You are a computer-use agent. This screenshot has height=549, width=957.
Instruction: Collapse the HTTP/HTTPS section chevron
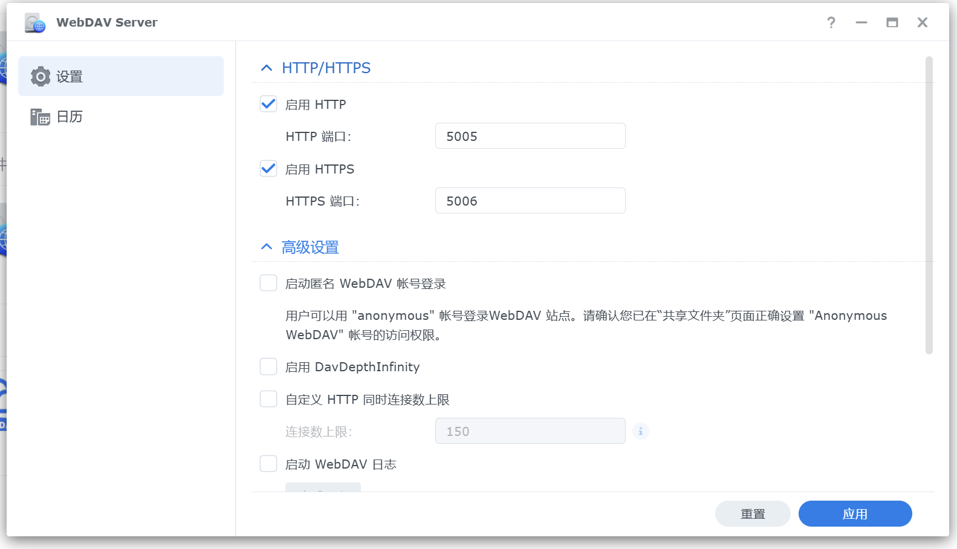pyautogui.click(x=267, y=68)
